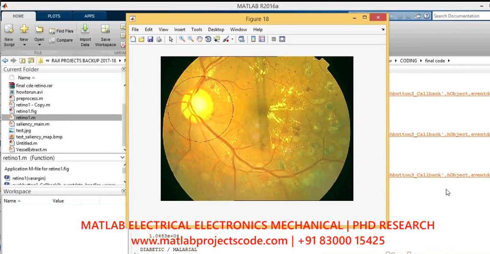Click the Find Files button

tap(61, 31)
